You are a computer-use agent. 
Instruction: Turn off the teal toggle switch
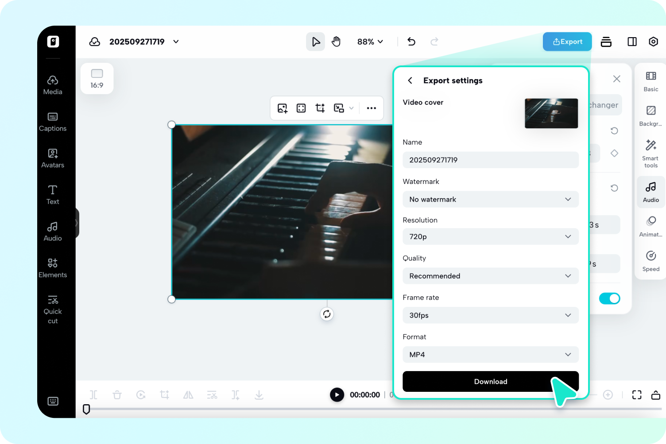coord(610,299)
